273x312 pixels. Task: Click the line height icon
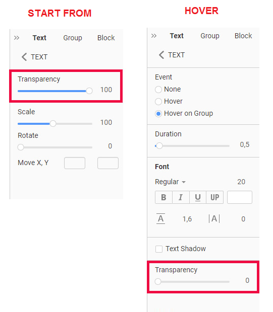point(160,219)
